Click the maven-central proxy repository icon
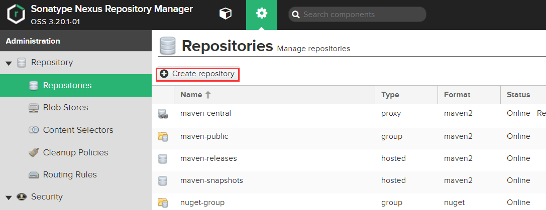 pyautogui.click(x=163, y=114)
